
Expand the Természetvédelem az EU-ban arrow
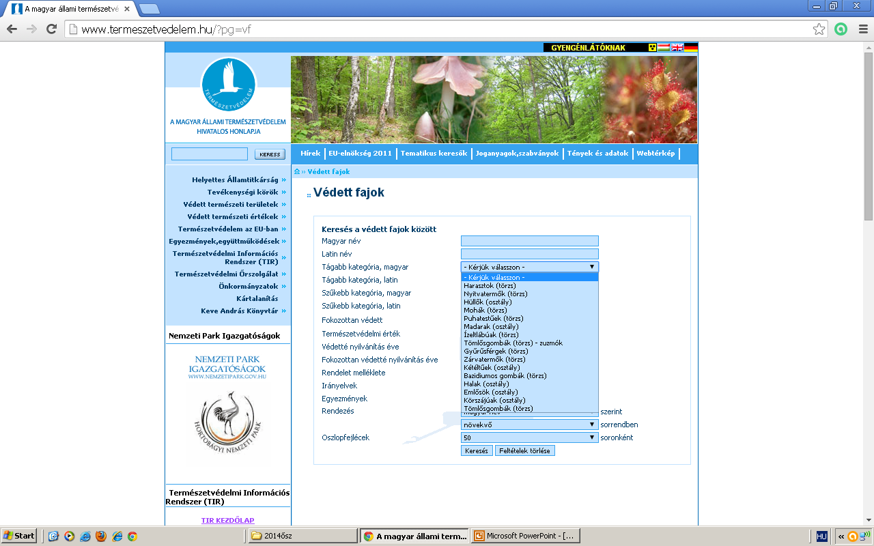(283, 229)
